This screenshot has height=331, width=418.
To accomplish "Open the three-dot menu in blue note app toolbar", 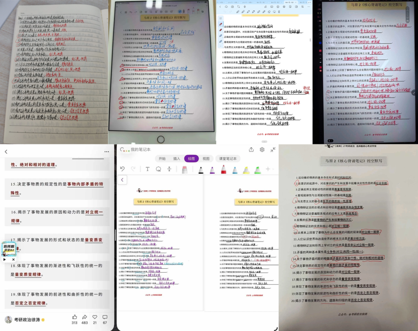I will click(x=309, y=7).
